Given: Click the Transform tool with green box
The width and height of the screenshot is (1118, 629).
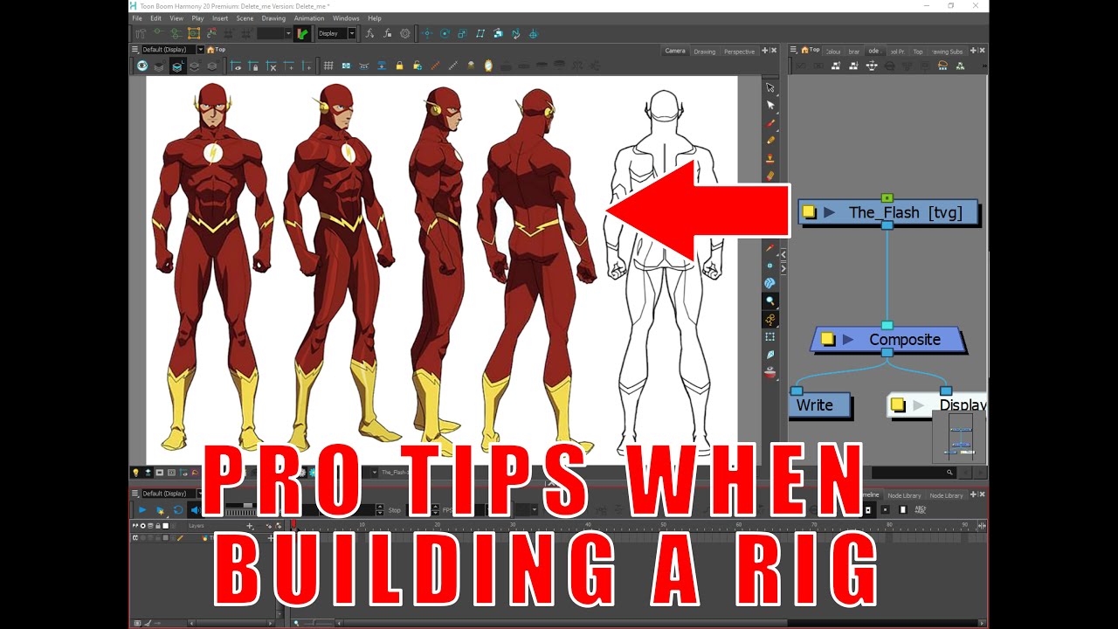Looking at the screenshot, I should [193, 33].
